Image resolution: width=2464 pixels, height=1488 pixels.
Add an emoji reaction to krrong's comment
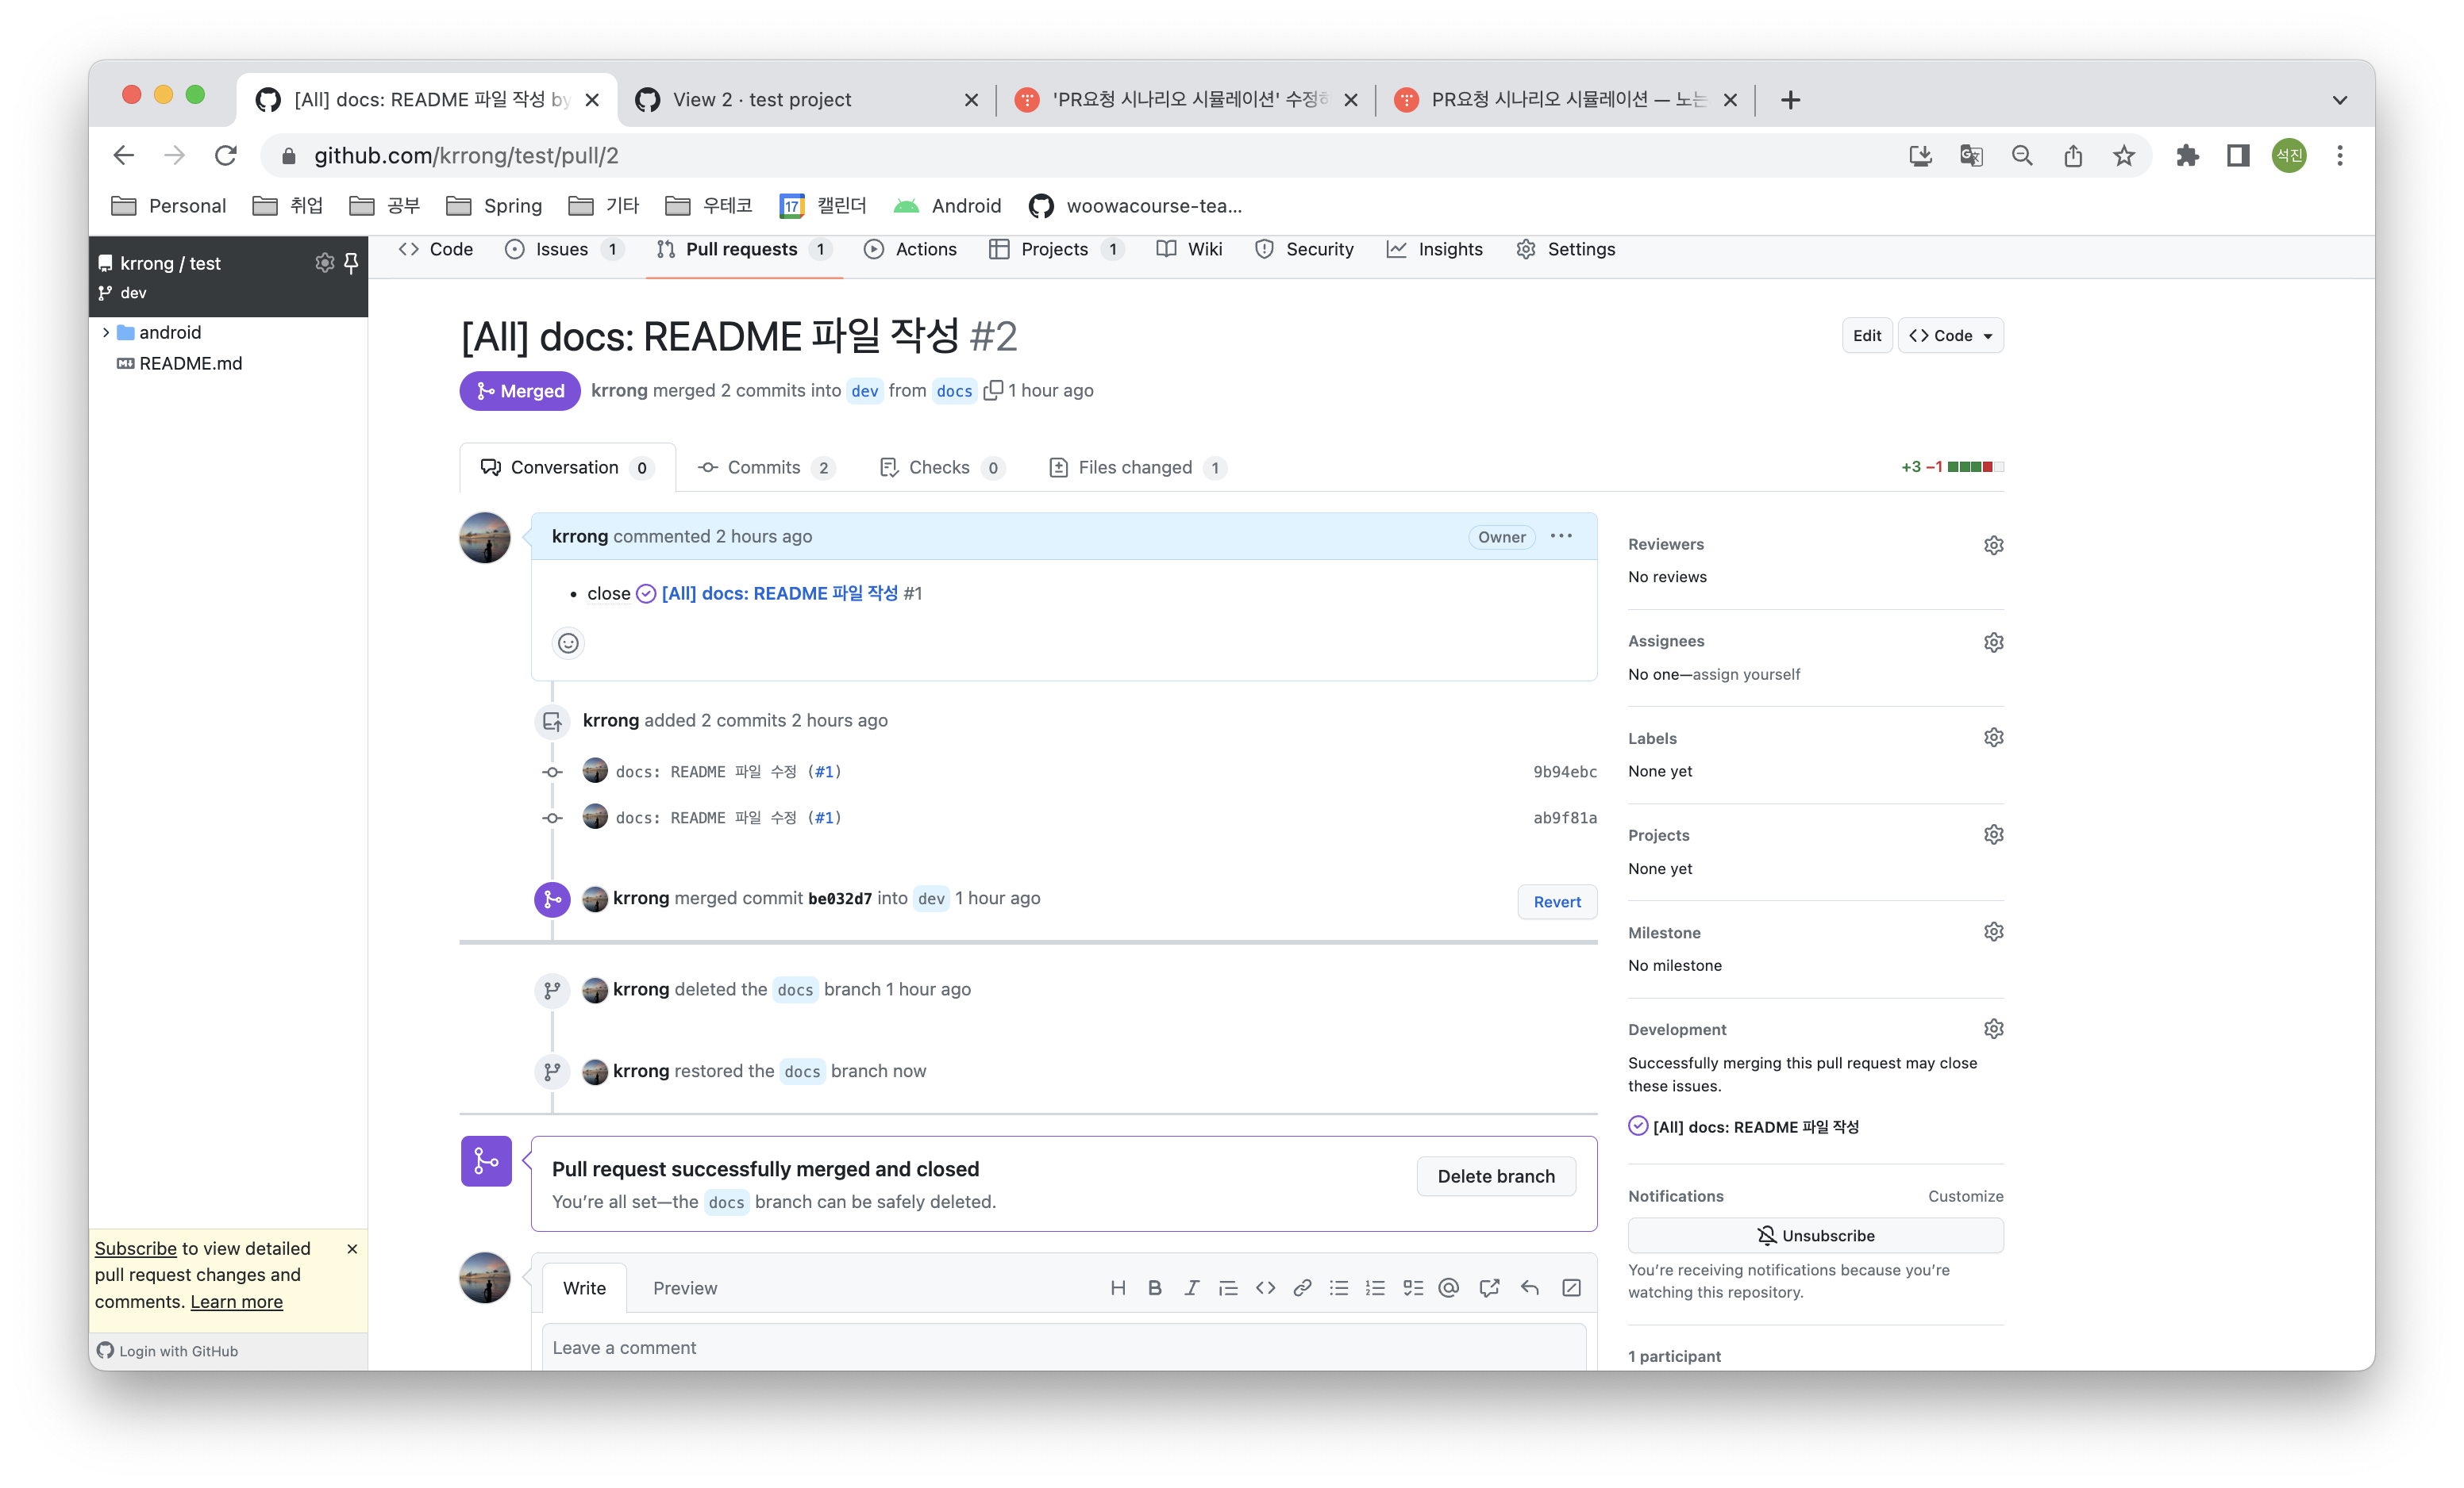568,642
